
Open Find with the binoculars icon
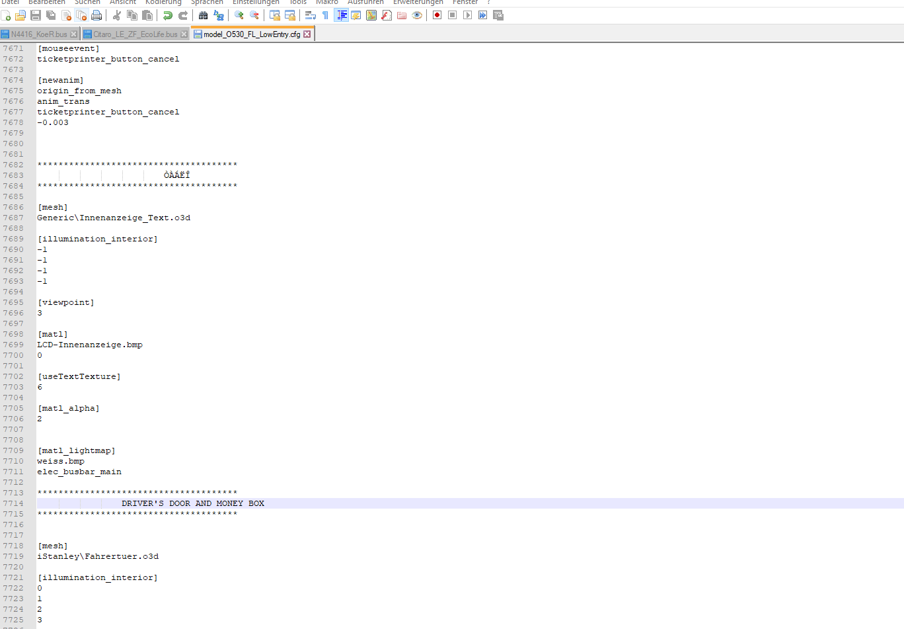tap(204, 15)
